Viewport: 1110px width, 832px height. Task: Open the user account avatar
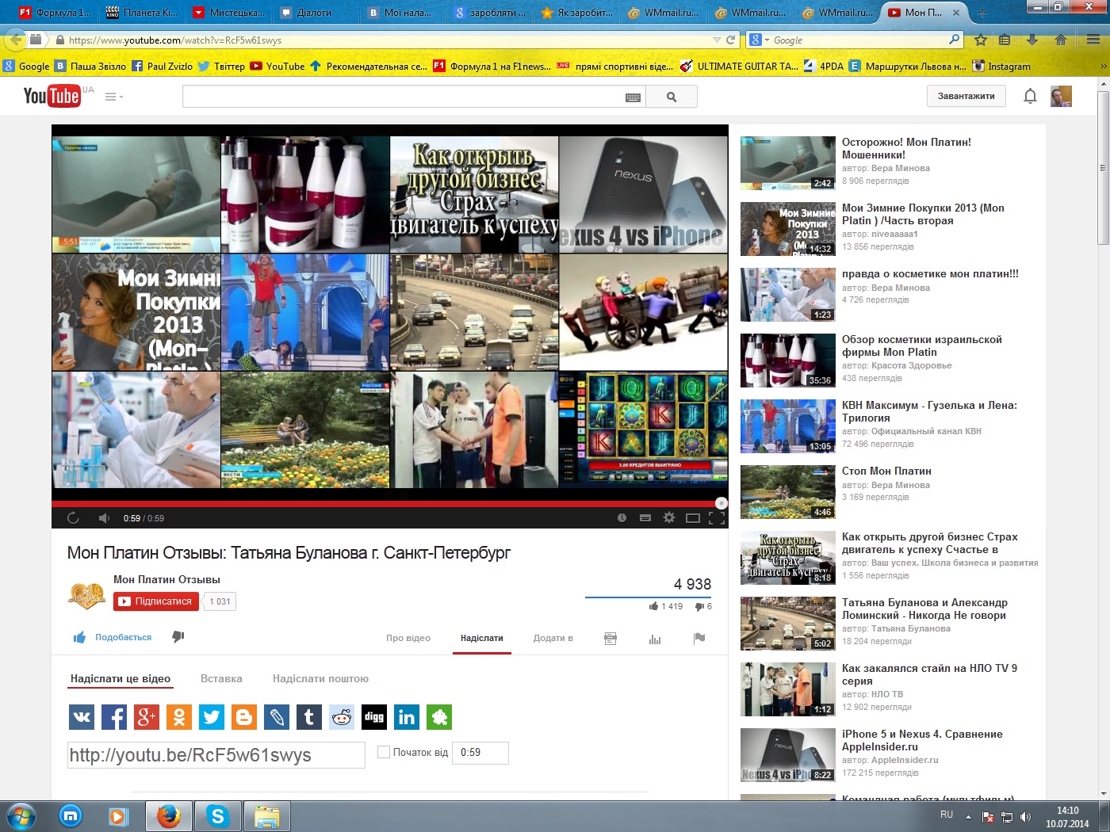(x=1061, y=97)
